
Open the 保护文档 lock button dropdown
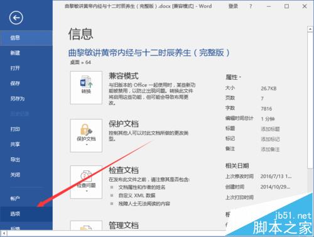coord(86,136)
